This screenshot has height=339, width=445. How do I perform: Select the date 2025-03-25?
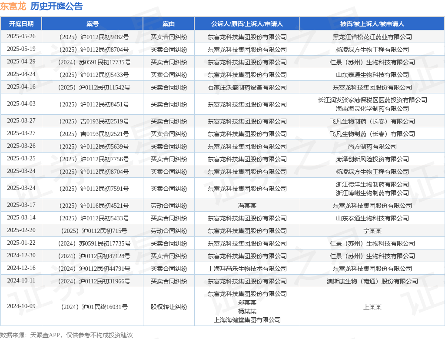[x=21, y=159]
